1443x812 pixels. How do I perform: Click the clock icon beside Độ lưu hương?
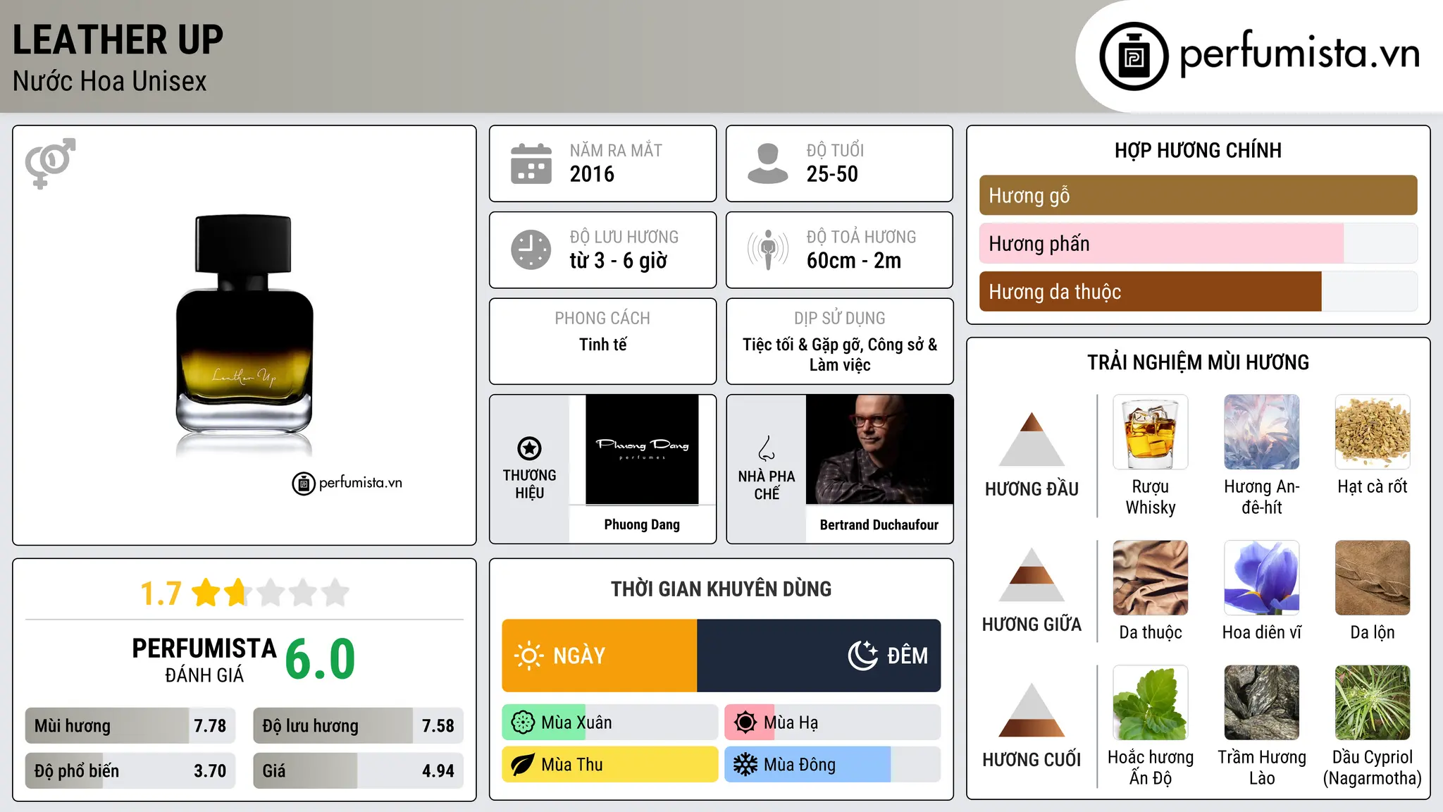pyautogui.click(x=531, y=250)
